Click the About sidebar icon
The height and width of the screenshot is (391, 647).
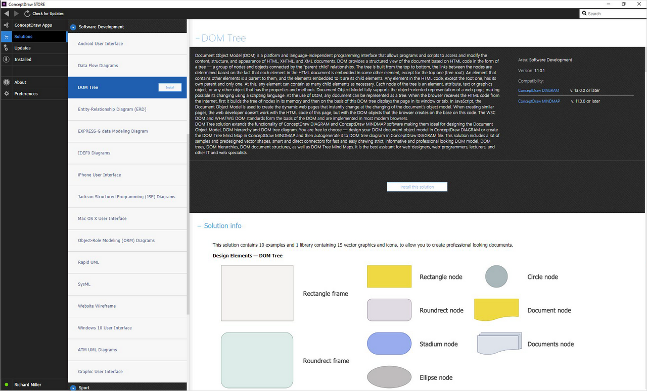pyautogui.click(x=6, y=82)
